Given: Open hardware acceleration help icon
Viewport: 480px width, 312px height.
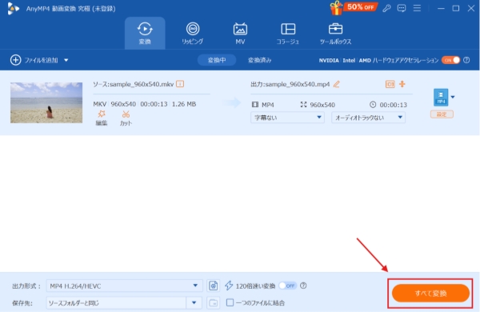Looking at the screenshot, I should [466, 60].
